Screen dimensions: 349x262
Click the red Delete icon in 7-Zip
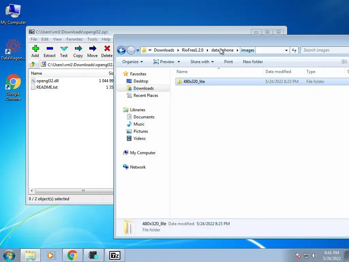107,48
